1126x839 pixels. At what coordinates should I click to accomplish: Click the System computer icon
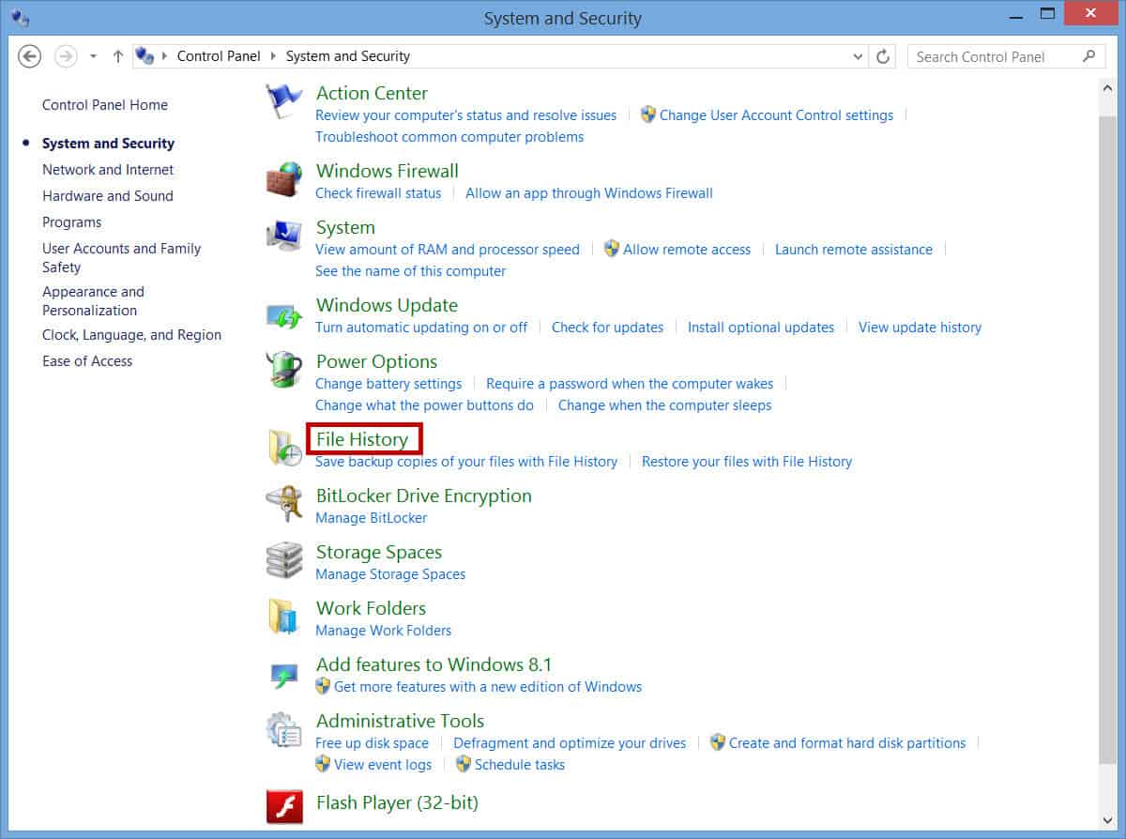tap(284, 236)
